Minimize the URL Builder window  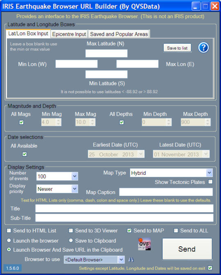tap(196, 7)
